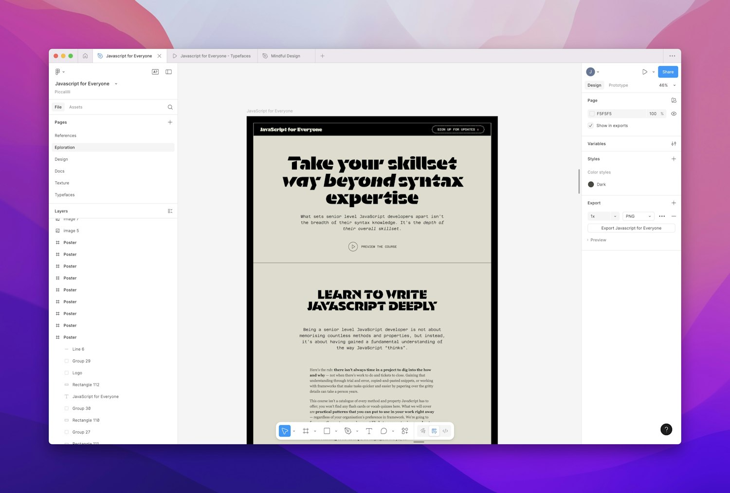Select the Pen tool in bottom toolbar
The image size is (730, 493).
click(347, 431)
